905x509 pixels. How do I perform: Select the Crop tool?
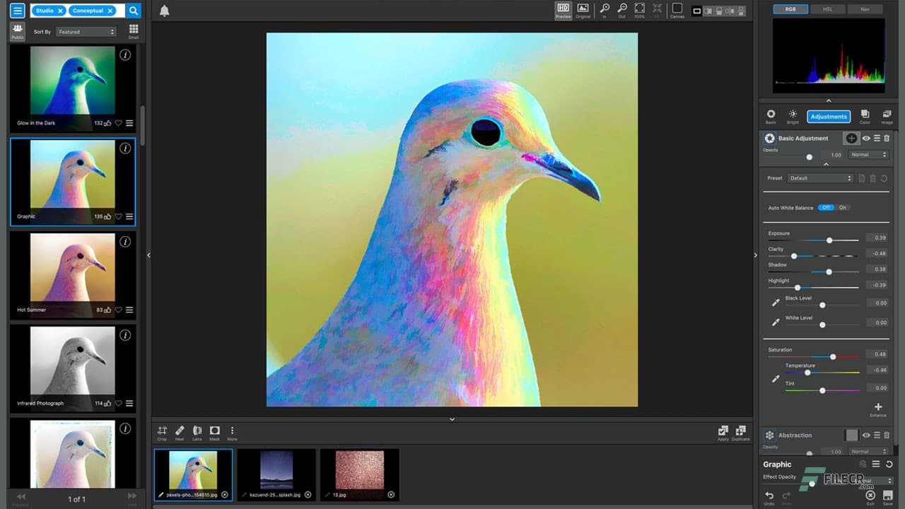pyautogui.click(x=162, y=431)
